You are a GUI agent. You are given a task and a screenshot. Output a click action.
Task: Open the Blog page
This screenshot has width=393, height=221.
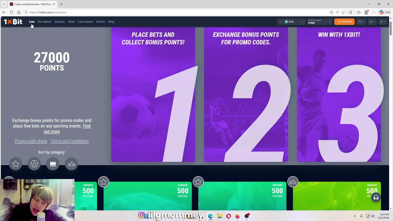[x=111, y=22]
